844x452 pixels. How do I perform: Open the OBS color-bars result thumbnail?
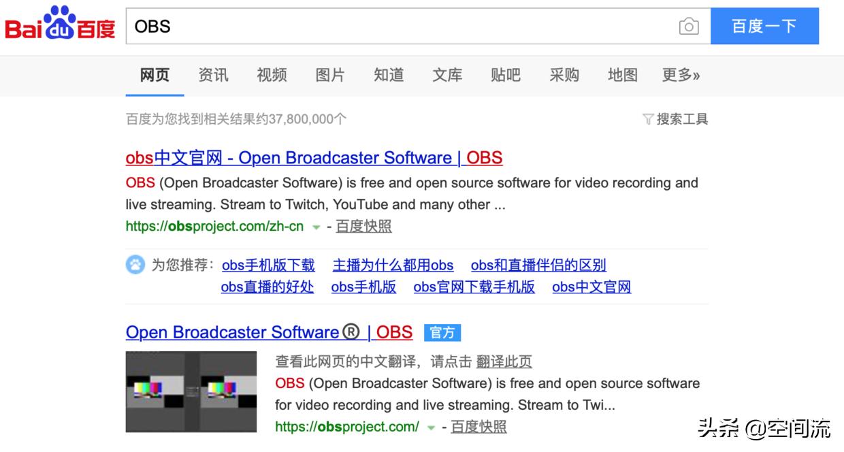coord(191,391)
